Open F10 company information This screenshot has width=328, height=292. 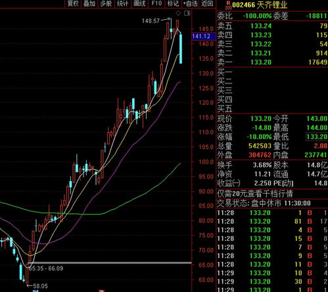tap(156, 3)
